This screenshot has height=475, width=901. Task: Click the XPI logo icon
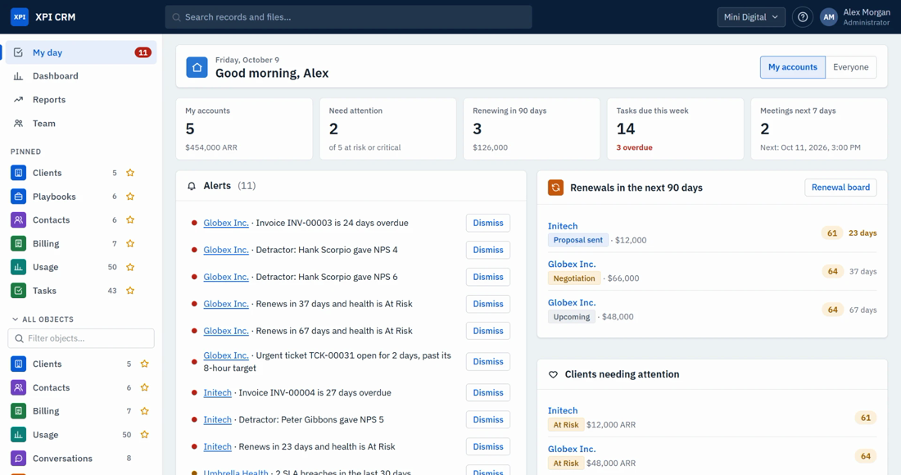pyautogui.click(x=20, y=17)
